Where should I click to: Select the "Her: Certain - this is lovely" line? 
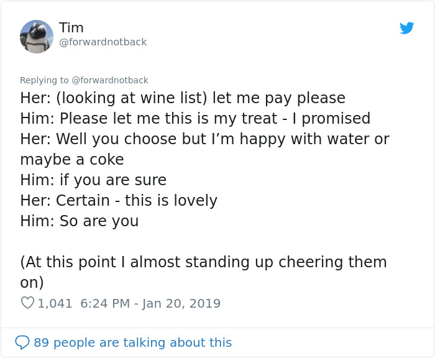click(119, 201)
